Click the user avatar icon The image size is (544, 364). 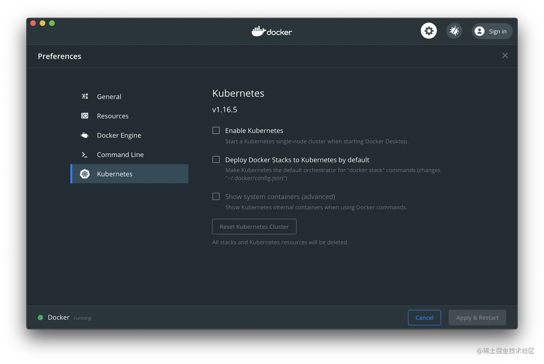pos(479,31)
